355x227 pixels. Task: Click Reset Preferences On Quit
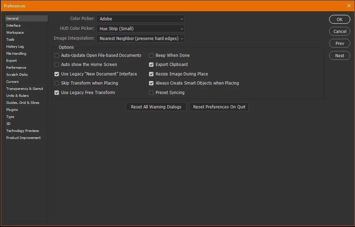(219, 107)
